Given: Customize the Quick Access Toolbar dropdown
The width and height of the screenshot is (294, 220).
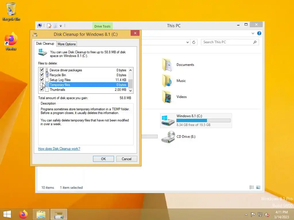Looking at the screenshot, I should 61,26.
